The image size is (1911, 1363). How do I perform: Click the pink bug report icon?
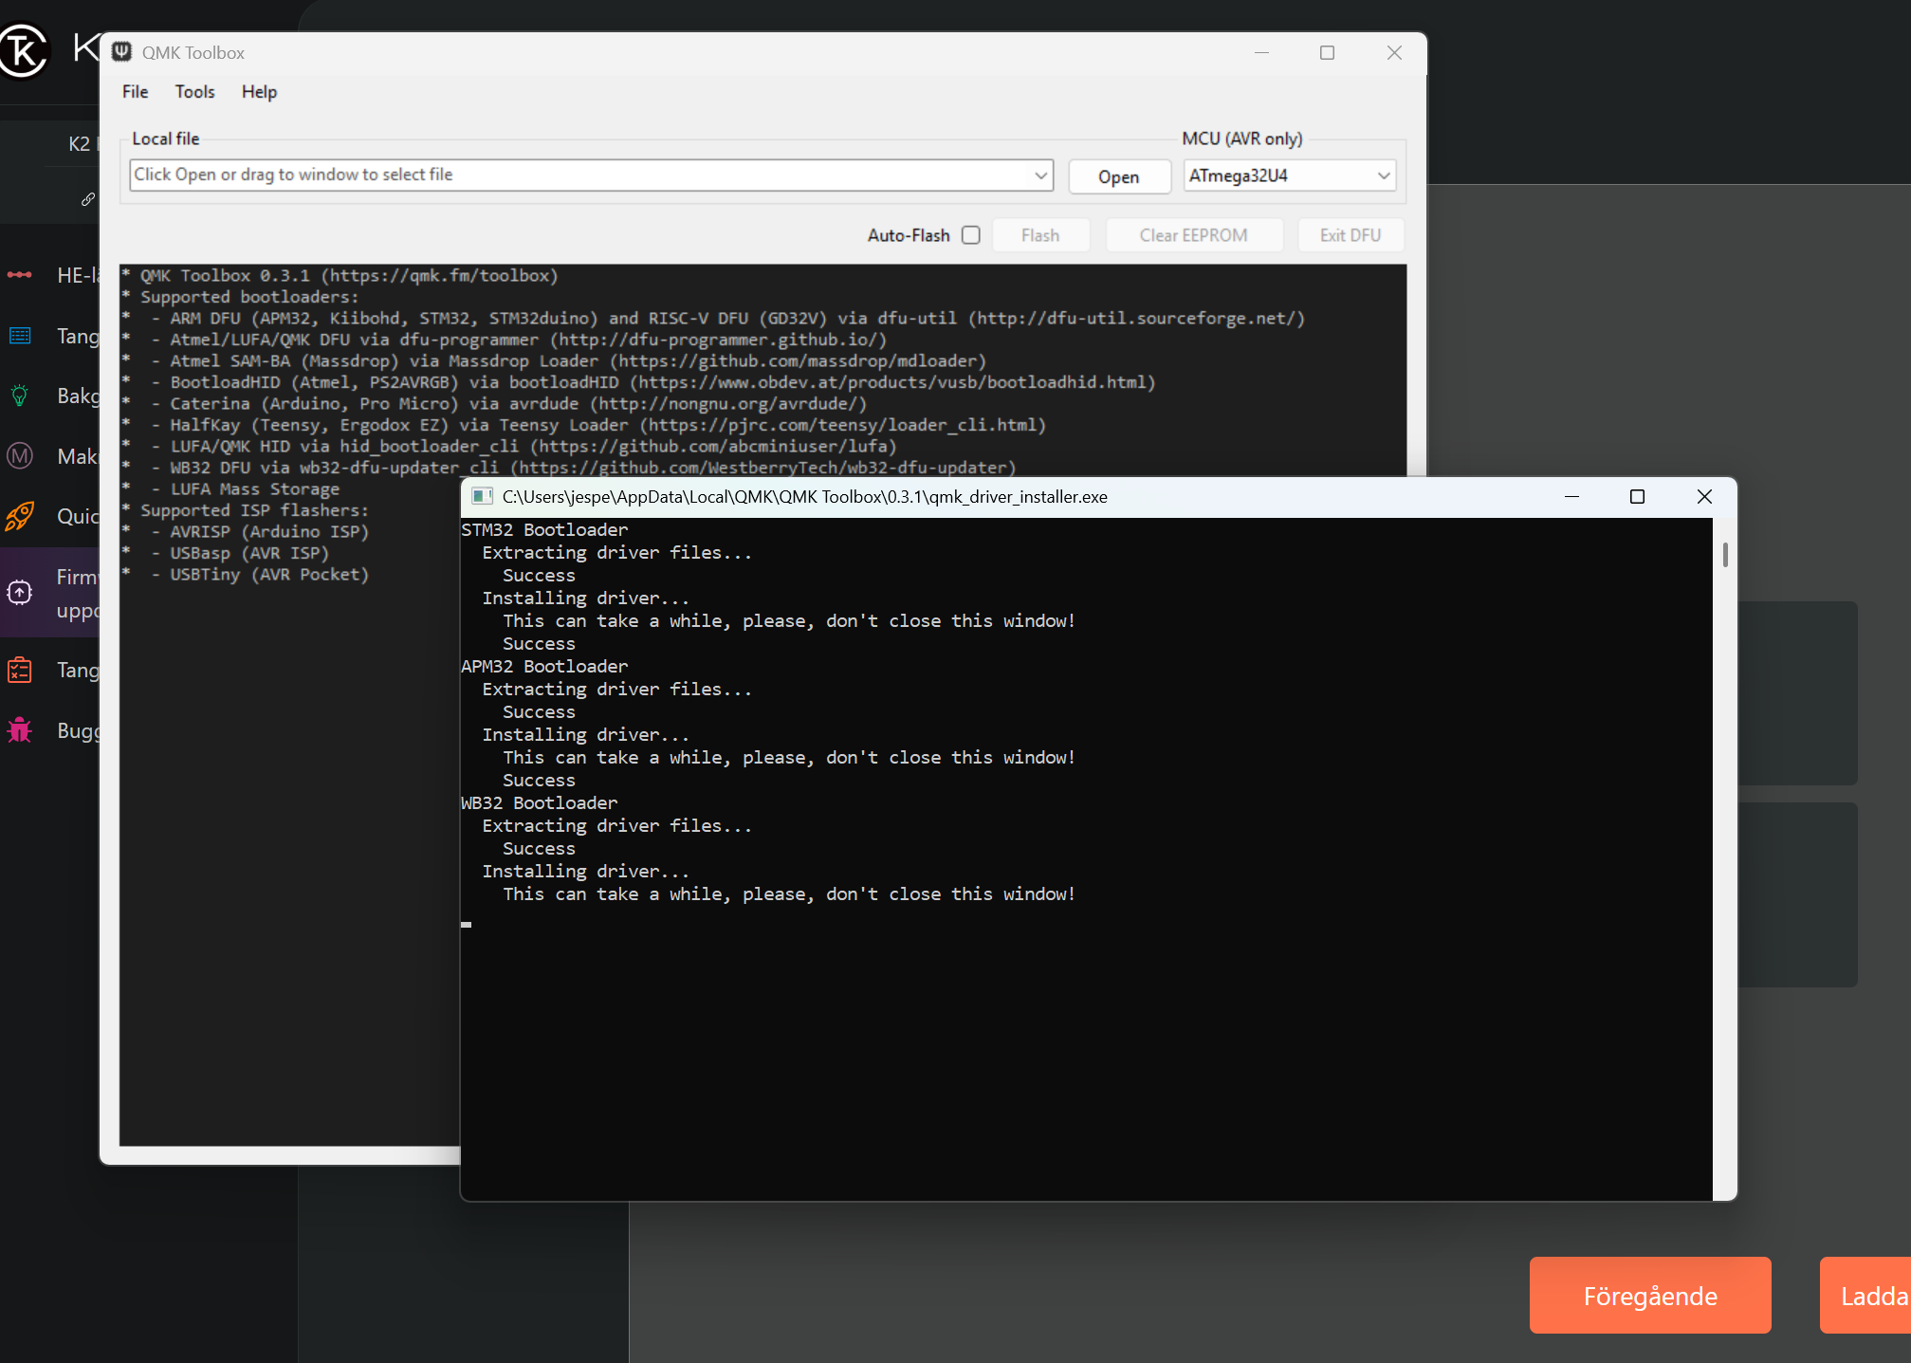[x=20, y=730]
